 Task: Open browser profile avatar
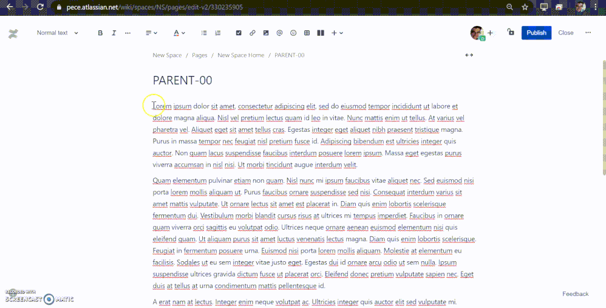tap(580, 7)
